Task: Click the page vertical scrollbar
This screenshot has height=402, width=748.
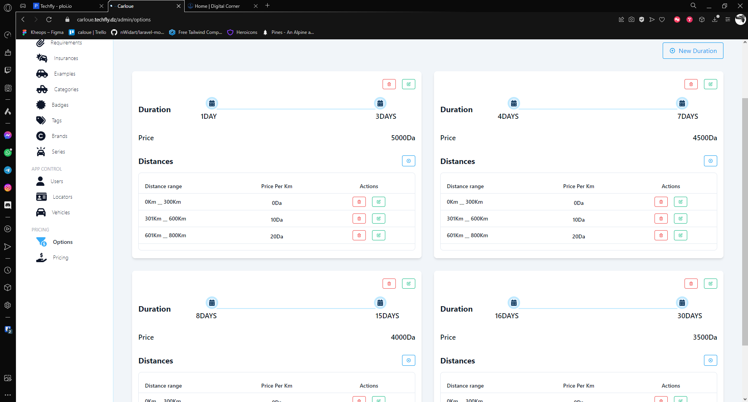Action: pyautogui.click(x=744, y=221)
